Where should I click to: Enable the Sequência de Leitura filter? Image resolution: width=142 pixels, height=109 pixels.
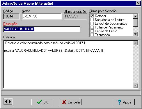92,20
